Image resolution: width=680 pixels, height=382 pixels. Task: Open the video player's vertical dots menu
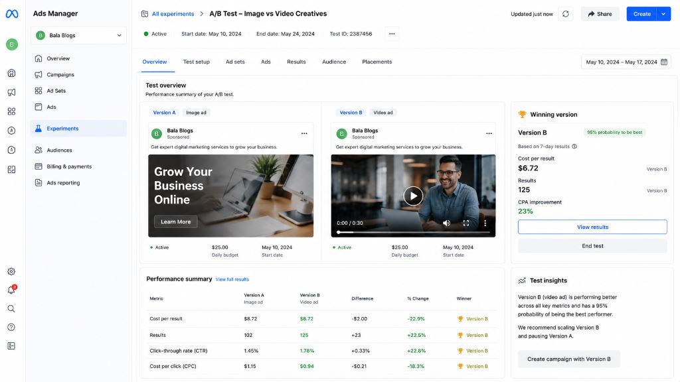pos(485,223)
